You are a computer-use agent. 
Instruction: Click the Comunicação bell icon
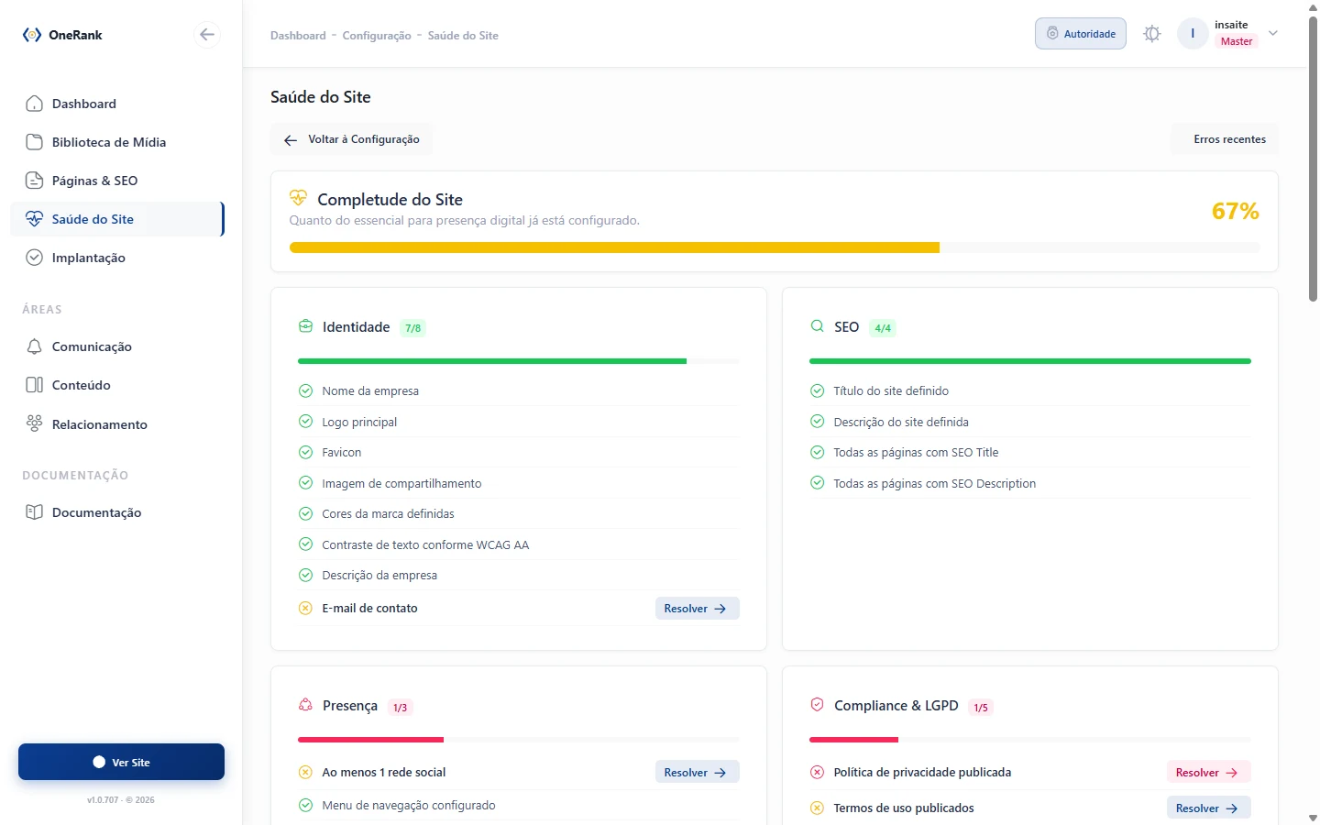34,346
